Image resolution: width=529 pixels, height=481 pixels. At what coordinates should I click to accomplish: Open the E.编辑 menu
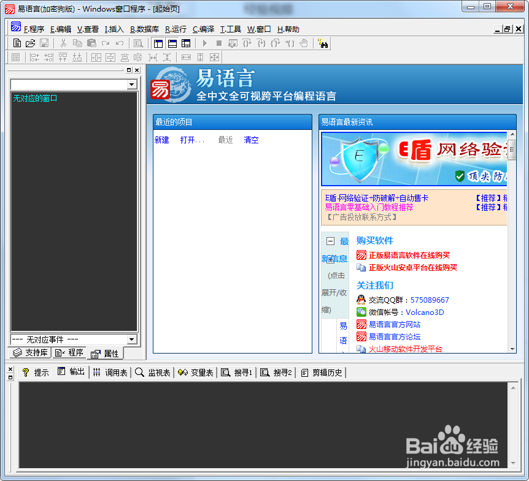[x=61, y=29]
